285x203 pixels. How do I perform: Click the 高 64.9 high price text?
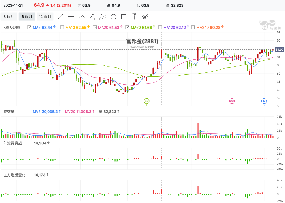[113, 5]
